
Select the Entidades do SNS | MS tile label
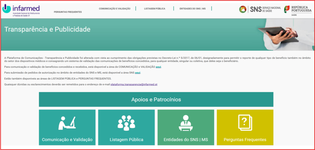click(186, 140)
